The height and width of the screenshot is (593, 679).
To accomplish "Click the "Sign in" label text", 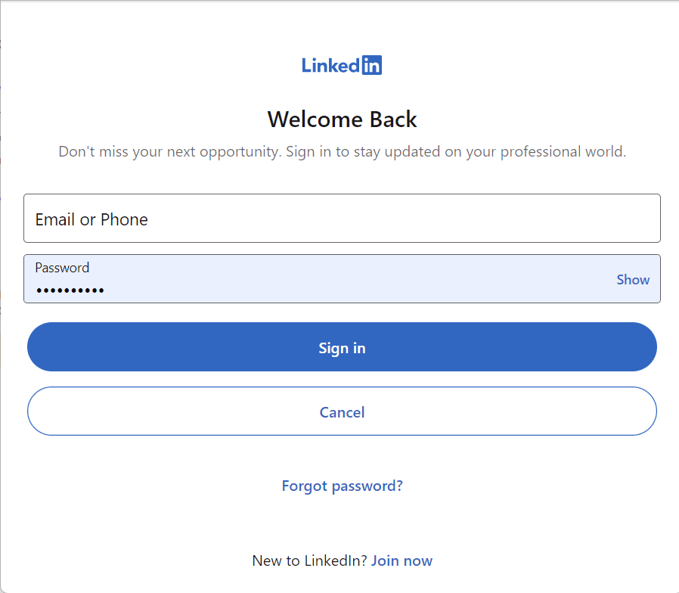I will (342, 348).
